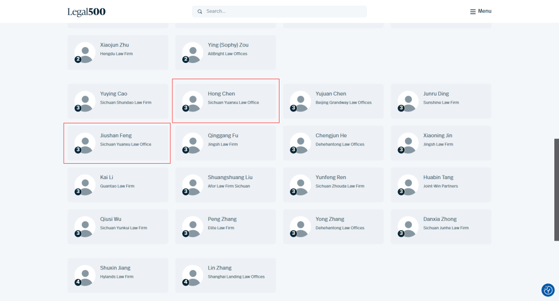Open Qinggang Fu's name link
This screenshot has width=559, height=301.
click(x=223, y=136)
